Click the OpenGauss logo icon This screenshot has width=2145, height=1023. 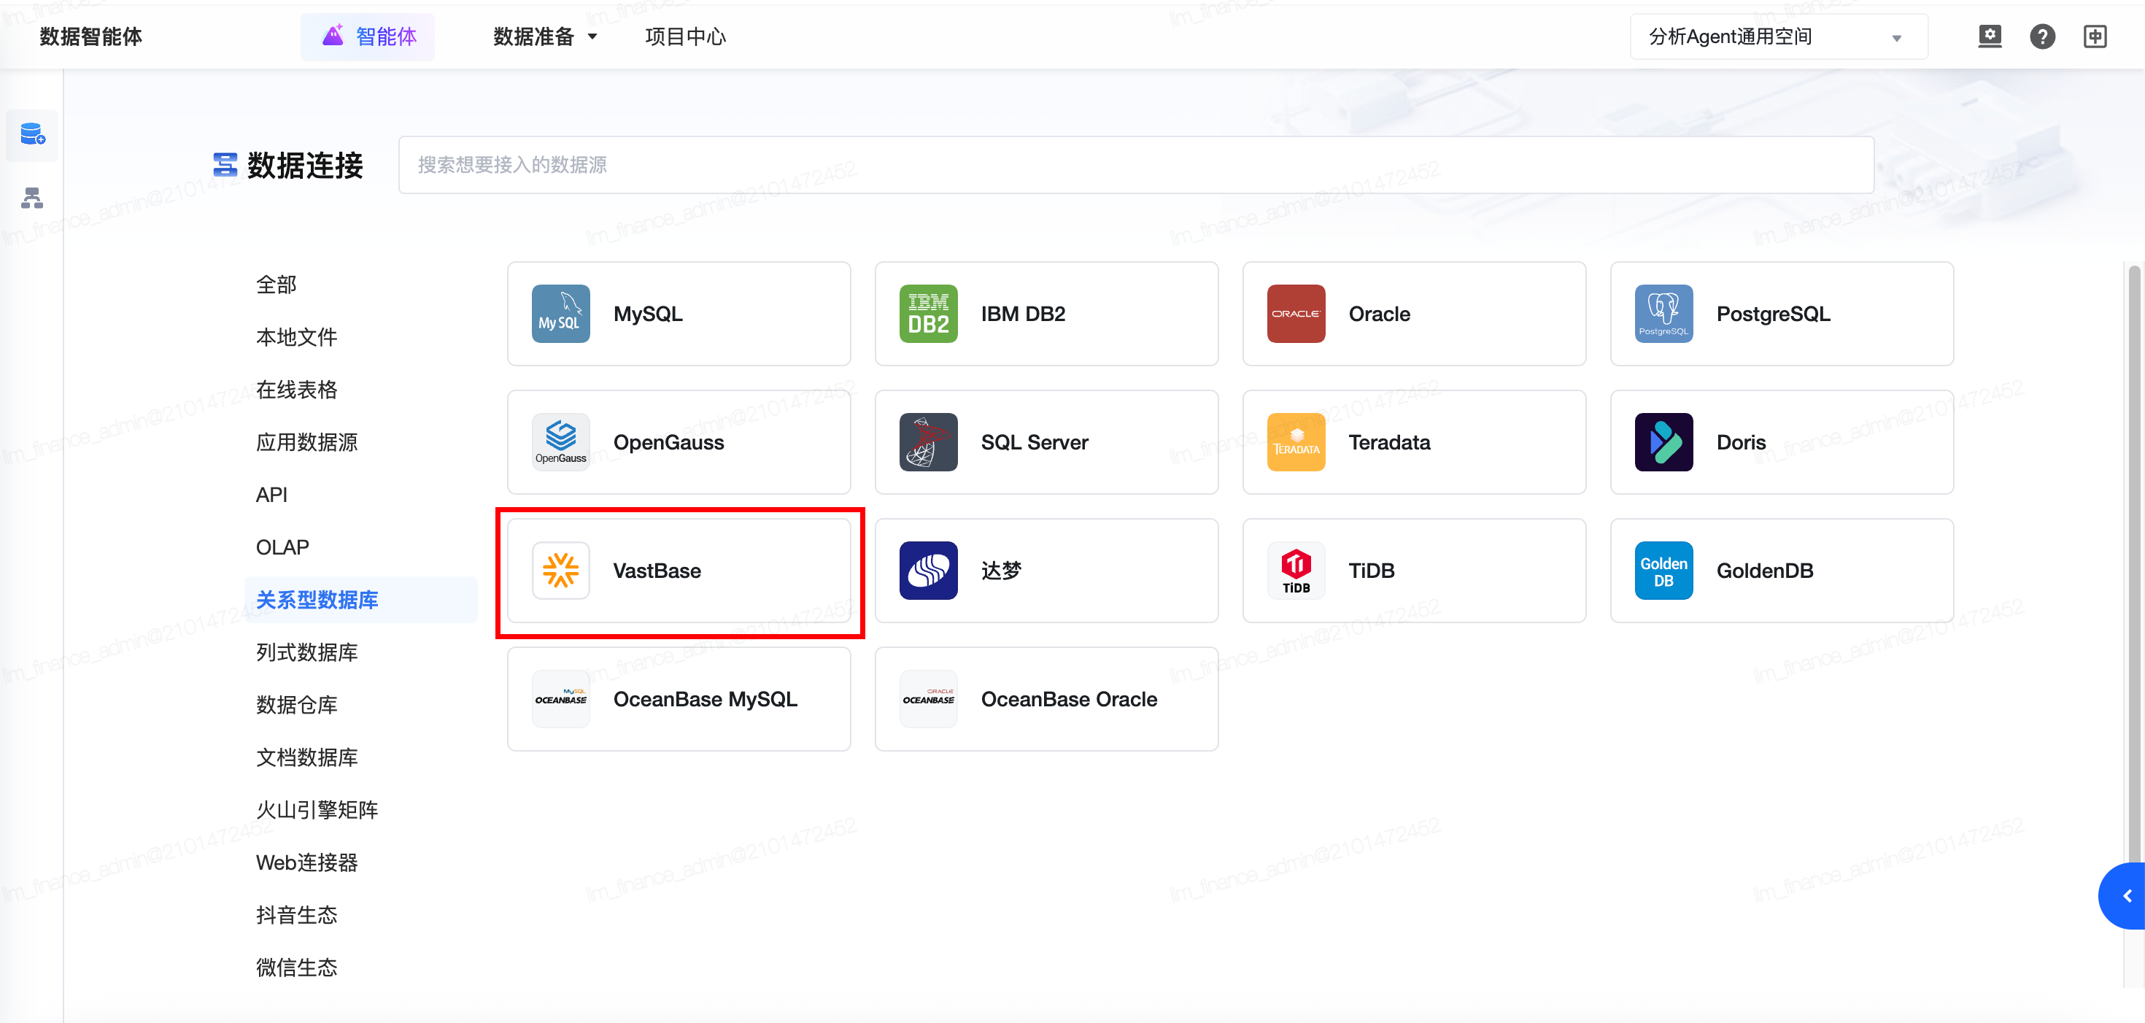coord(560,442)
